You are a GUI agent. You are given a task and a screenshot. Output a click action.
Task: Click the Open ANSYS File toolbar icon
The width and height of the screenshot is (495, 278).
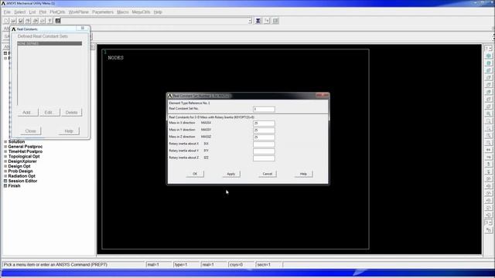click(13, 21)
